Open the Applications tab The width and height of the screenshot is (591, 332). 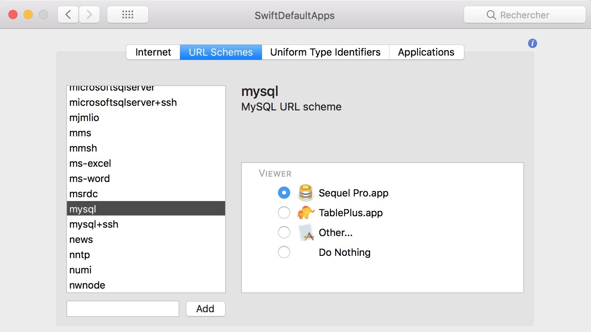pyautogui.click(x=426, y=52)
